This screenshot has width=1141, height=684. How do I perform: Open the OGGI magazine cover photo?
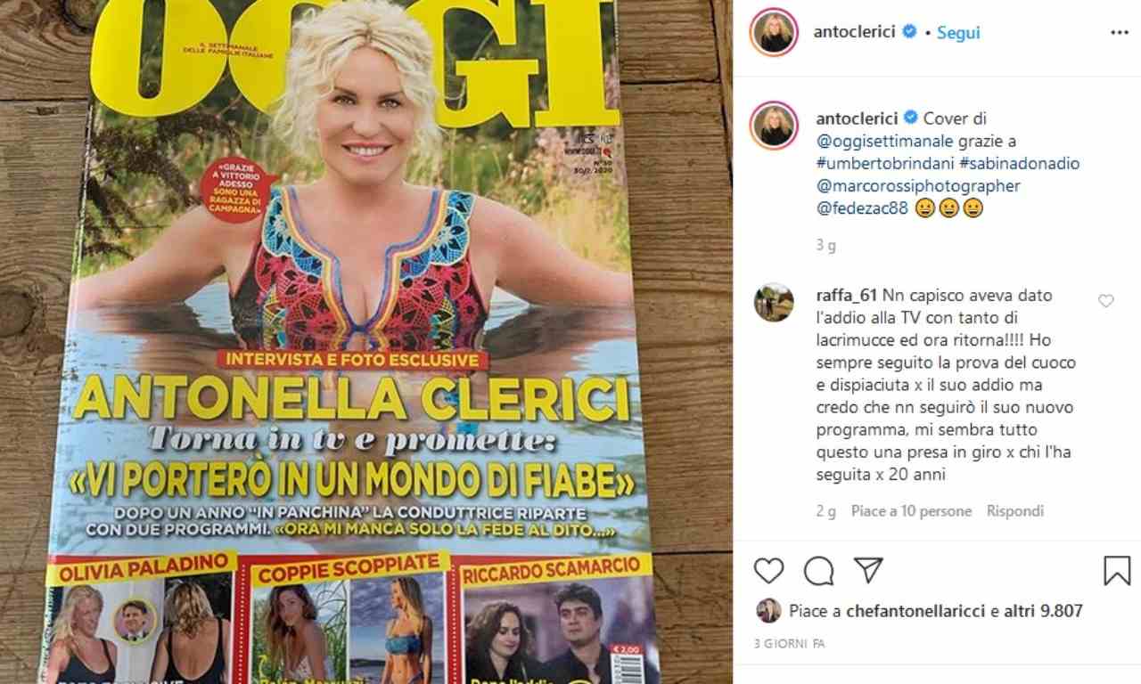coord(366,342)
